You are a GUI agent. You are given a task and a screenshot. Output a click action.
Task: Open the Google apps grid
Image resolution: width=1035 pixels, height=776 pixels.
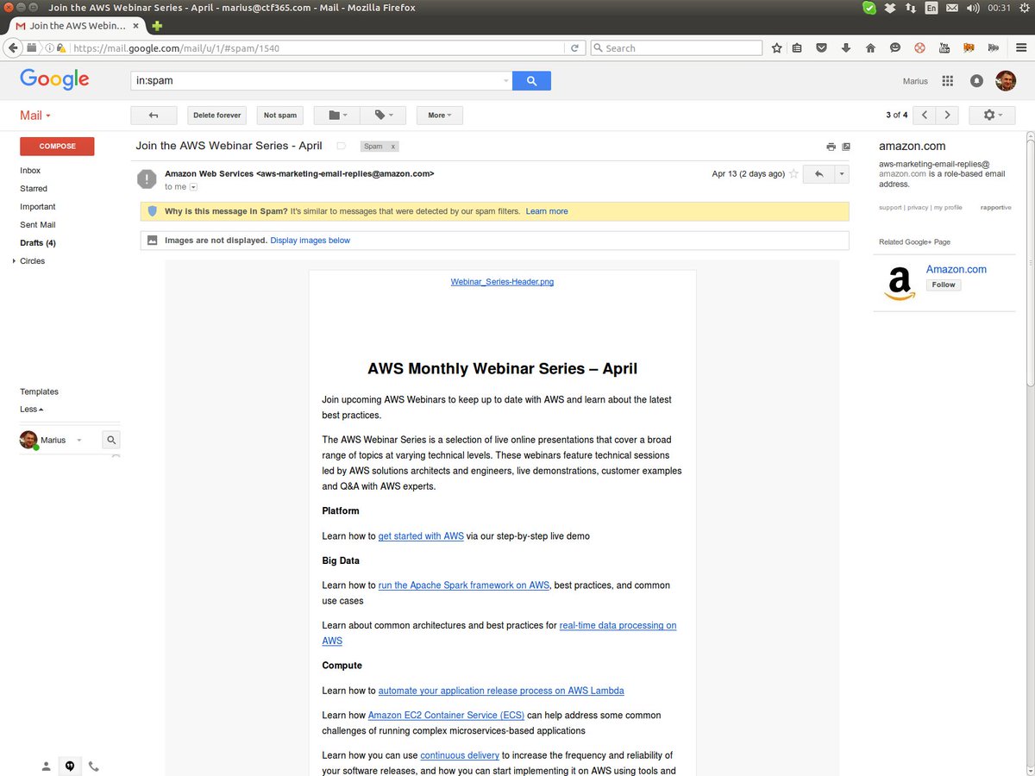click(948, 81)
